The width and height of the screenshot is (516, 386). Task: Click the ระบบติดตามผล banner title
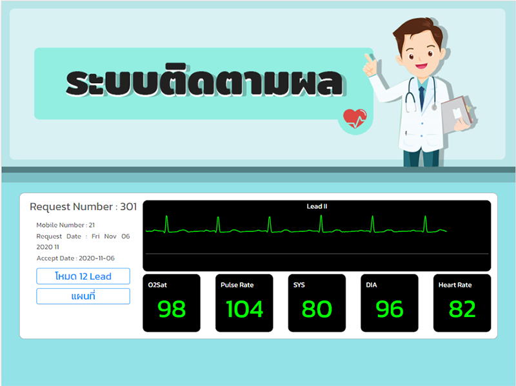coord(204,81)
